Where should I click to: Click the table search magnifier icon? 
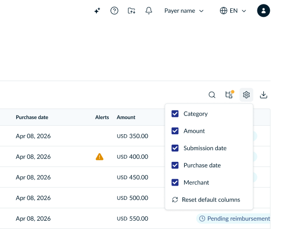pyautogui.click(x=212, y=95)
